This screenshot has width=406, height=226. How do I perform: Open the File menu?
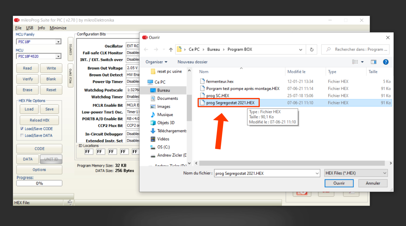(18, 28)
